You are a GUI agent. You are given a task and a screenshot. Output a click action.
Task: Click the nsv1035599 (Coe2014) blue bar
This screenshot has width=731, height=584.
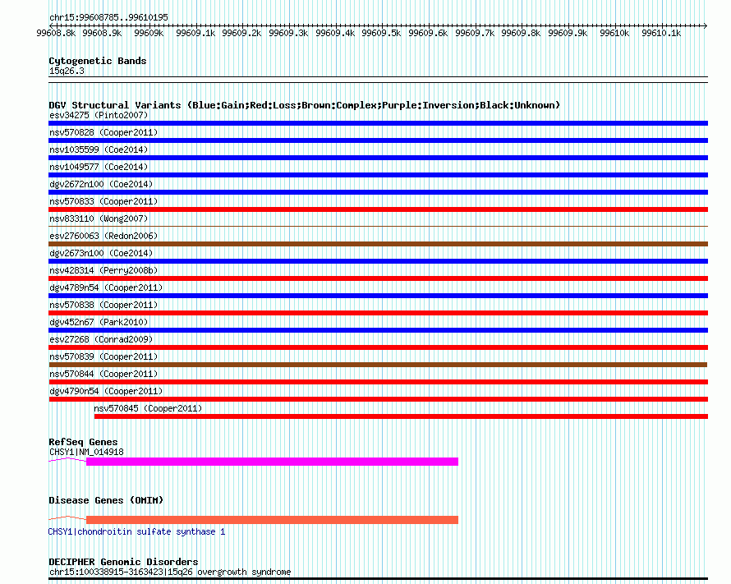(x=378, y=158)
